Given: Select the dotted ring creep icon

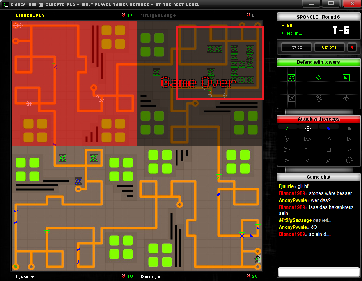Looking at the screenshot, I should 349,160.
